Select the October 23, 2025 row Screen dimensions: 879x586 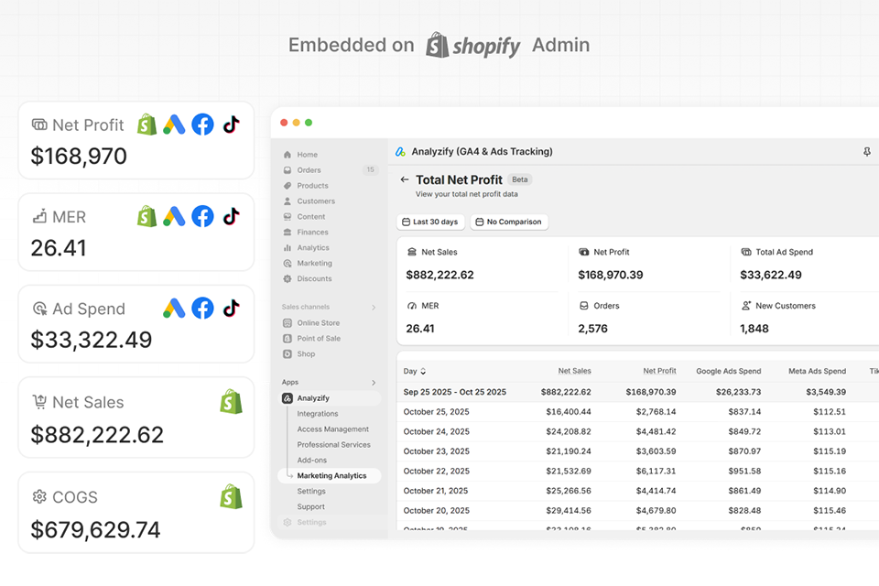pos(638,450)
